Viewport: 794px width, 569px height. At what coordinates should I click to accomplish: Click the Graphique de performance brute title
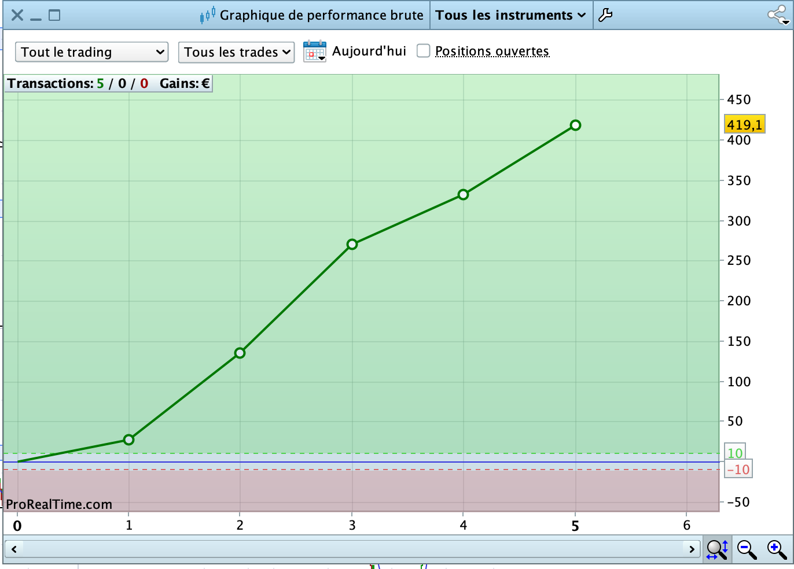tap(321, 15)
